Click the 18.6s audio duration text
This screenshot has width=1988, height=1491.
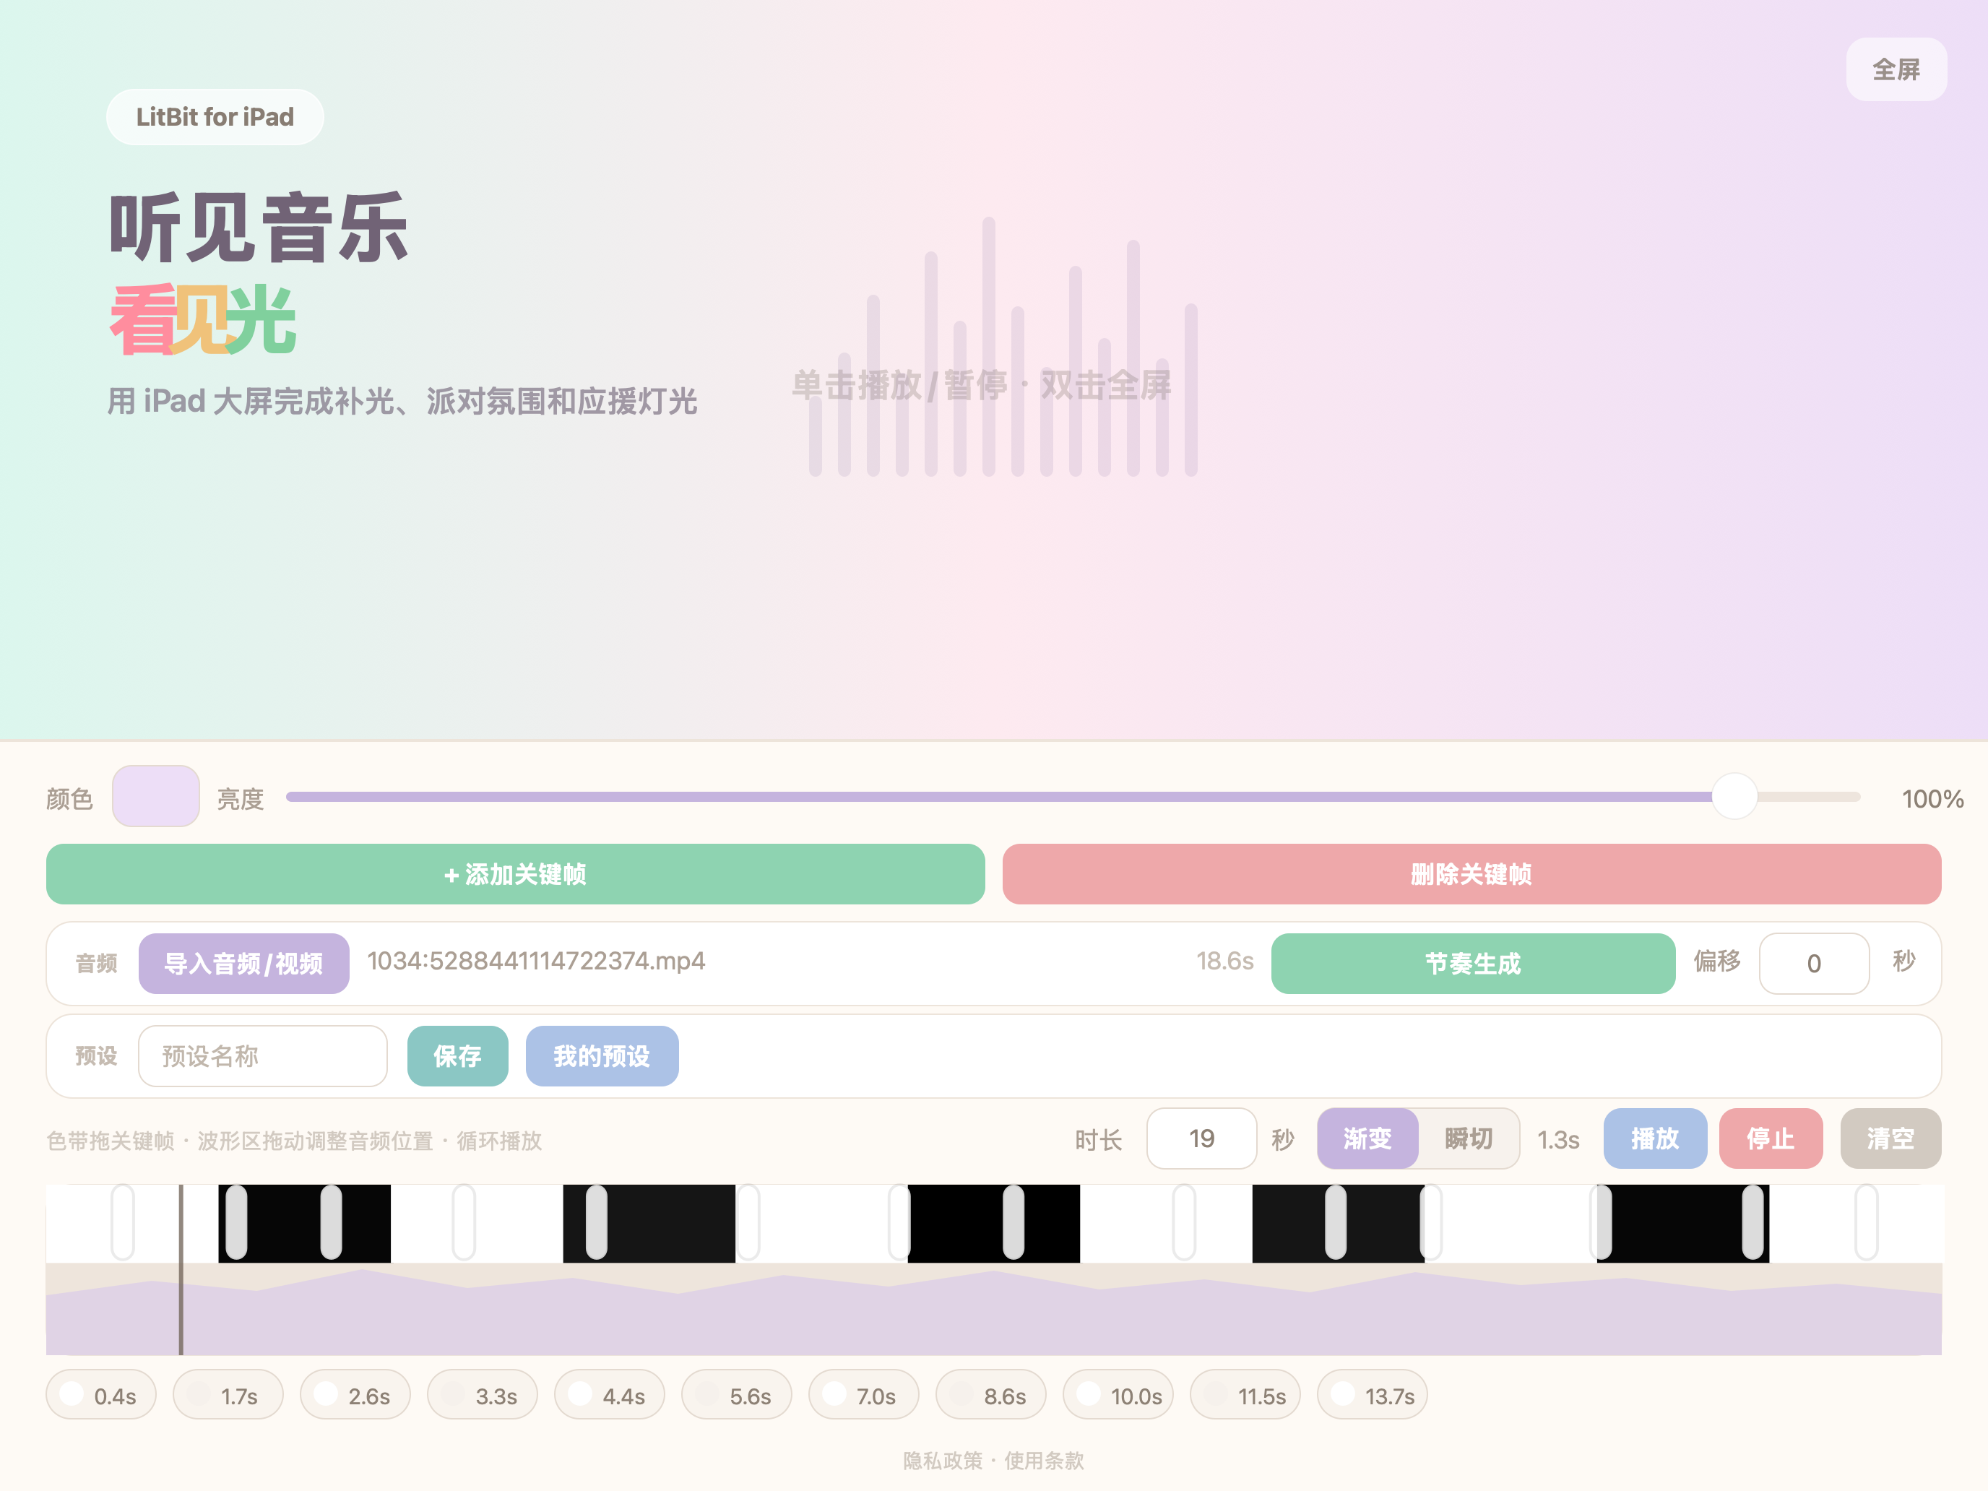1224,961
